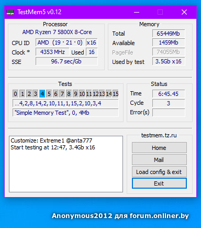Select test number 1 box
This screenshot has width=201, height=228.
(x=22, y=94)
